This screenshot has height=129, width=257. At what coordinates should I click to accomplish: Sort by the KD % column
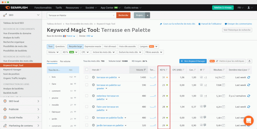point(164,70)
